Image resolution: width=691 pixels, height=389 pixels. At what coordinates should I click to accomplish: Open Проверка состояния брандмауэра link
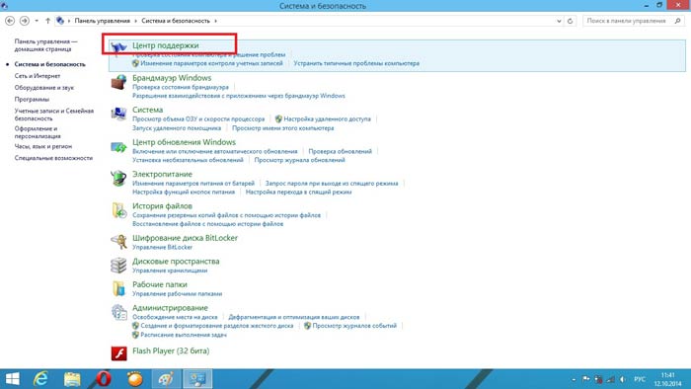tap(181, 87)
